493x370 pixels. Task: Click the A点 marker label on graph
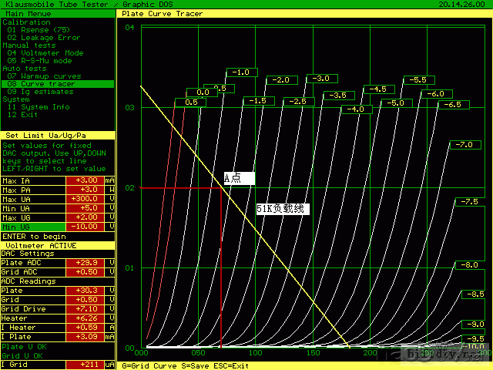point(238,178)
